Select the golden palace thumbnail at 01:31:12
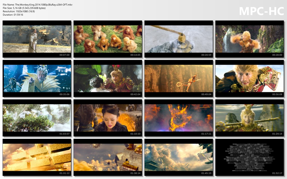Viewport: 287px width, 179px height. pyautogui.click(x=37, y=157)
